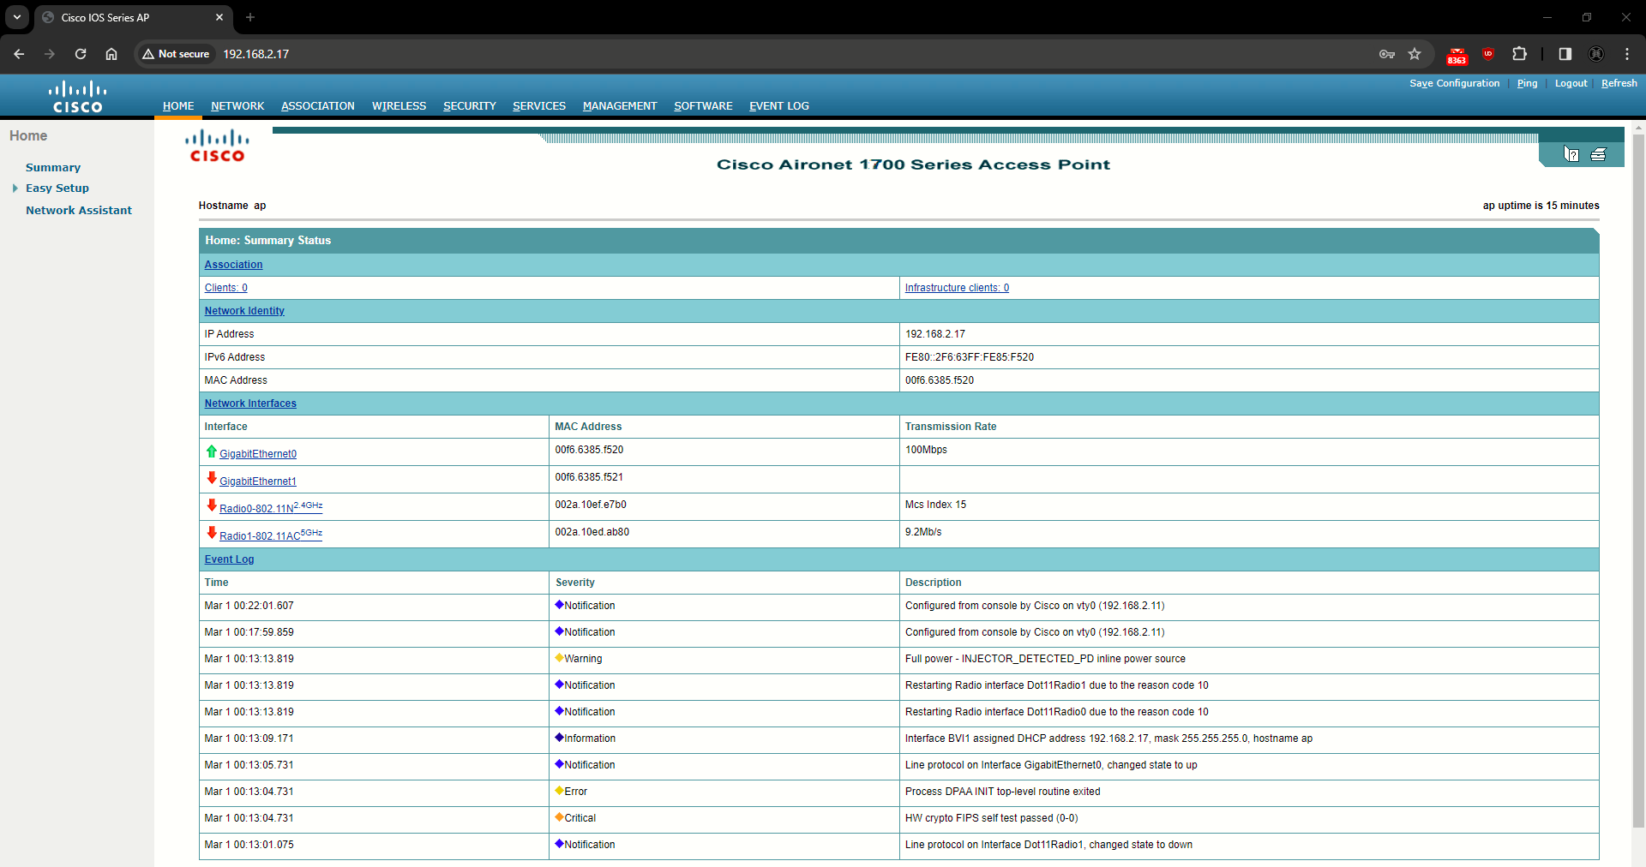Go back with browser back arrow
Screen dimensions: 1646x867
coord(19,54)
